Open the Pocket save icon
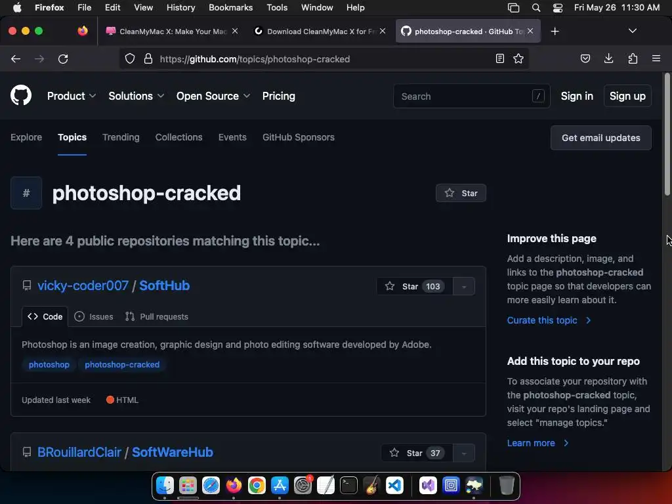Image resolution: width=672 pixels, height=504 pixels. tap(585, 58)
